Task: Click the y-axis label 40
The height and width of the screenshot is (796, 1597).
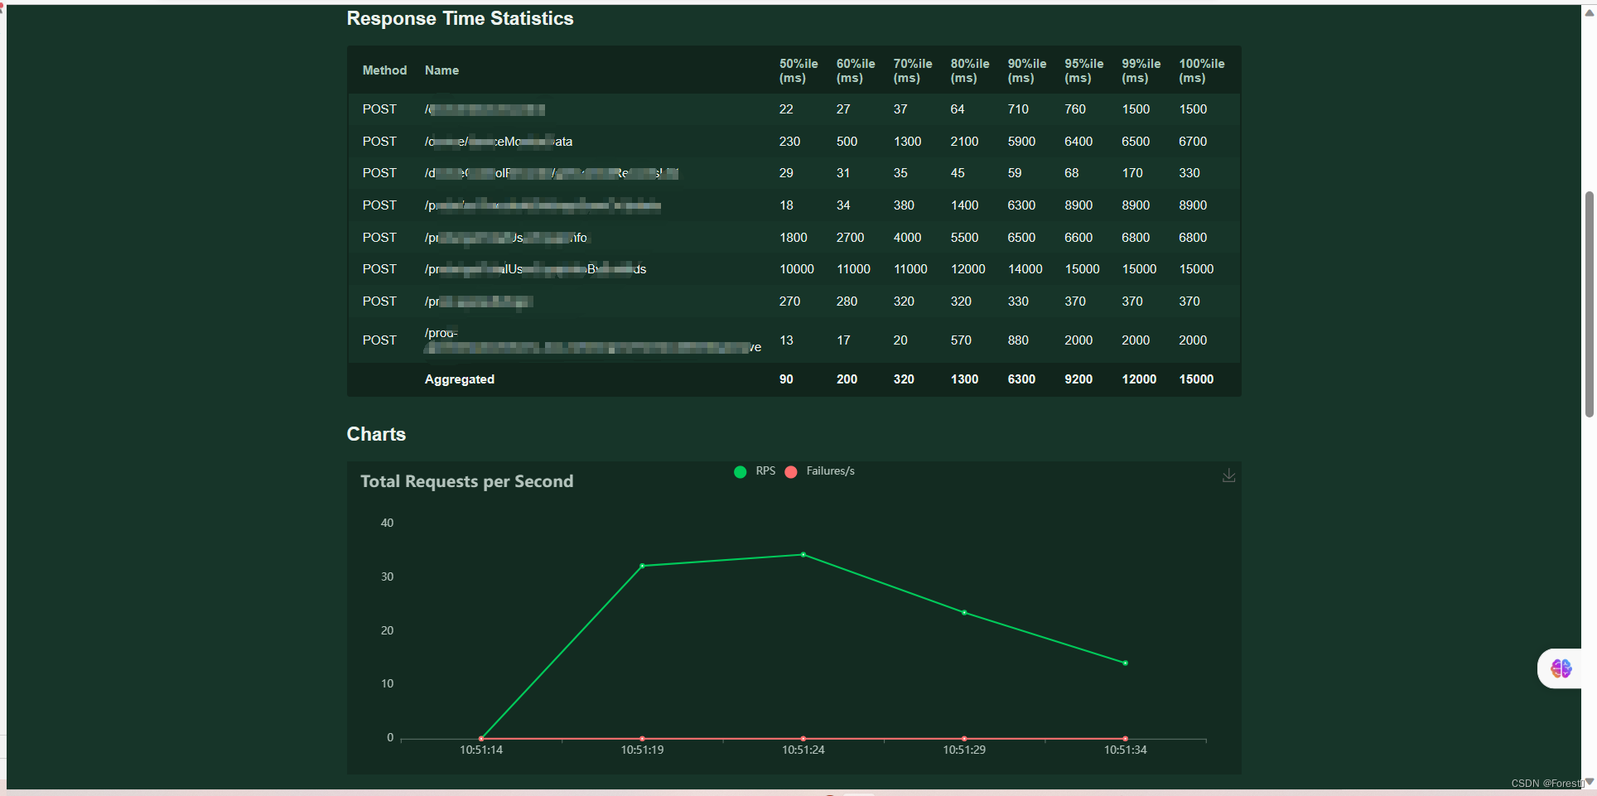Action: 387,523
